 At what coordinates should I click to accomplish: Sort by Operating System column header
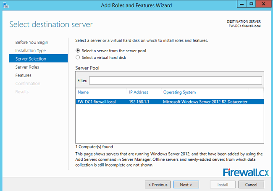point(179,92)
